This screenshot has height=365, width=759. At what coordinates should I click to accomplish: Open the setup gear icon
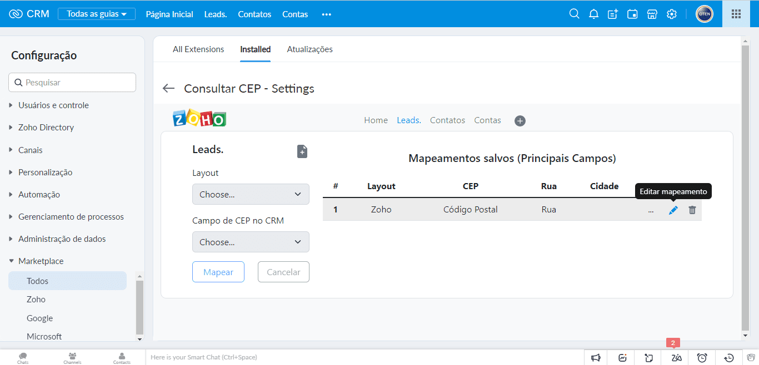coord(671,14)
